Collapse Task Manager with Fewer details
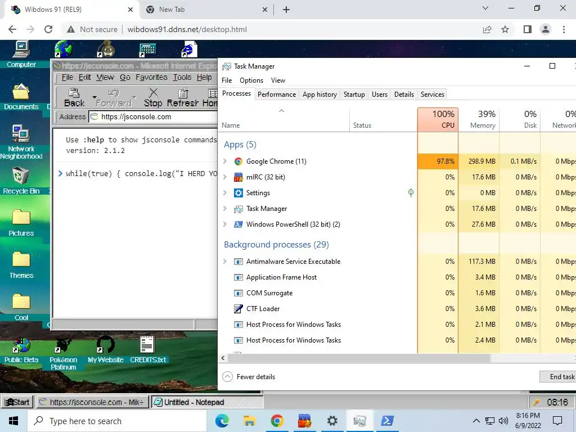This screenshot has height=432, width=576. point(249,376)
